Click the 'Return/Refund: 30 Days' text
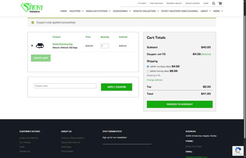This screenshot has width=246, height=158. coord(65,48)
